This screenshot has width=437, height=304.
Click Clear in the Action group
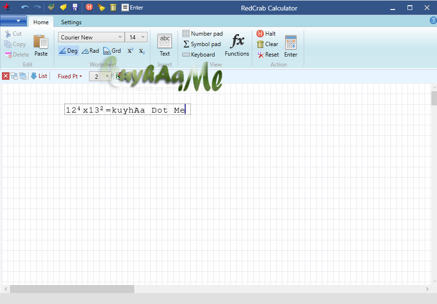pyautogui.click(x=268, y=44)
